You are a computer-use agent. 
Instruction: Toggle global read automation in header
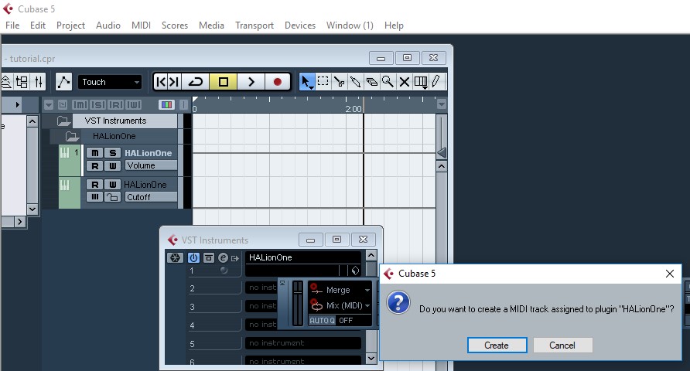click(116, 104)
